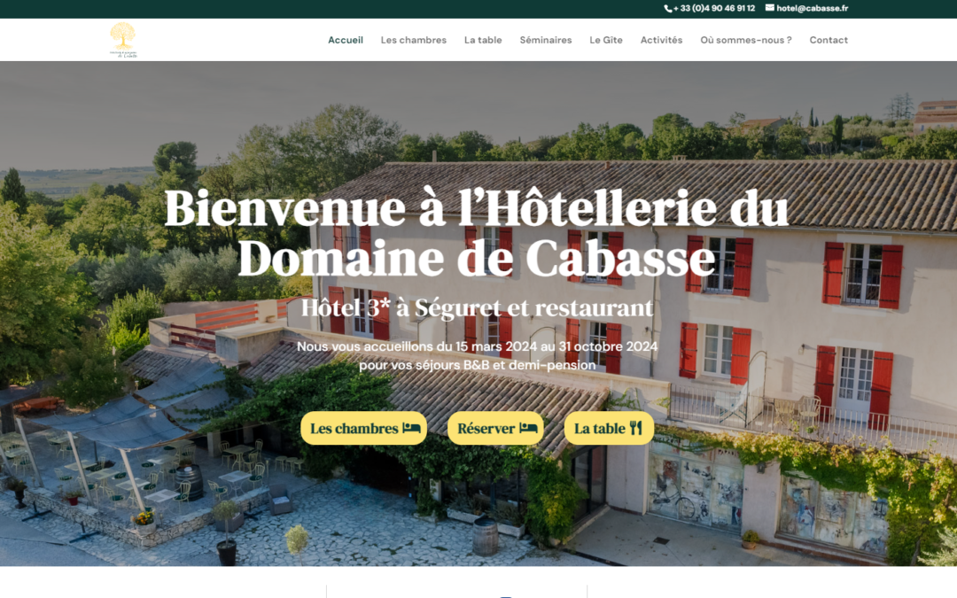The width and height of the screenshot is (957, 598).
Task: Email hotel@cabasse.fr from the top bar
Action: click(812, 9)
